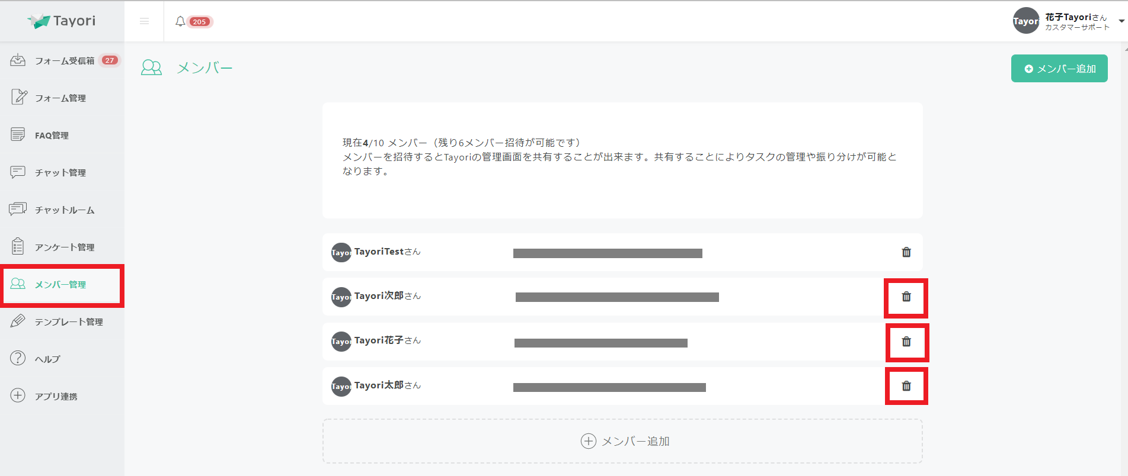Click the Tayori太郎さん name
1128x476 pixels.
pyautogui.click(x=388, y=385)
